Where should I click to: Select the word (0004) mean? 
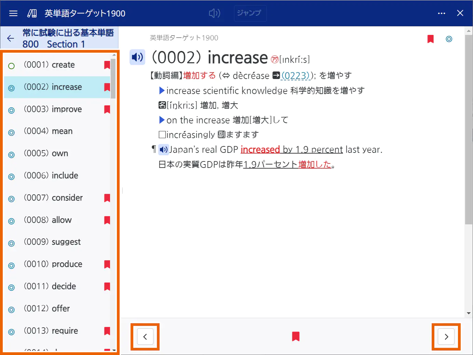[x=48, y=131]
